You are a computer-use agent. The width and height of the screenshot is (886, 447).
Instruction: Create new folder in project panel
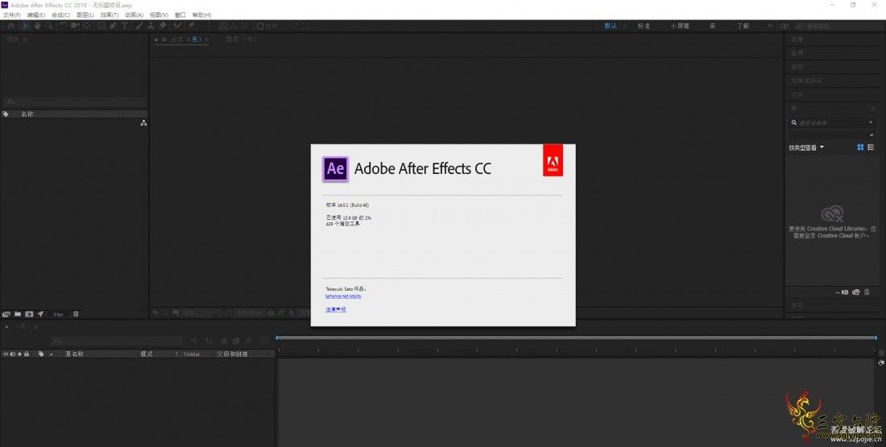18,314
